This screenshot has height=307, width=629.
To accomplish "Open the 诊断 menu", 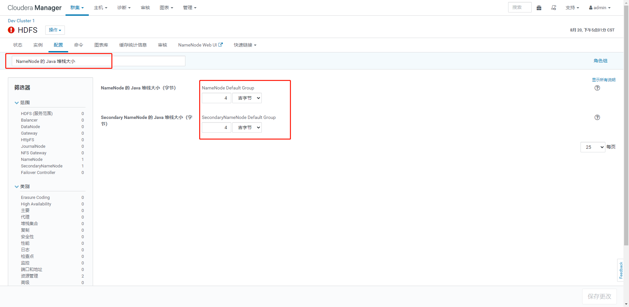I will tap(124, 8).
